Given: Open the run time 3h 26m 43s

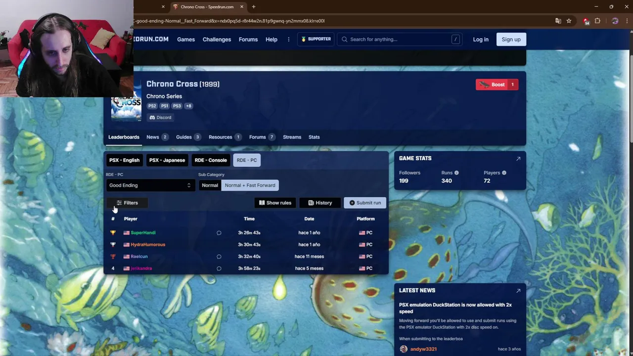Looking at the screenshot, I should 249,232.
